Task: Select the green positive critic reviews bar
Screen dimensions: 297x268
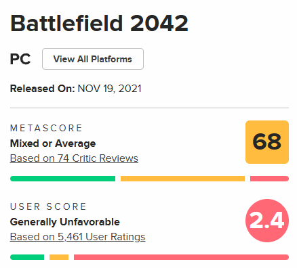Action: (62, 179)
